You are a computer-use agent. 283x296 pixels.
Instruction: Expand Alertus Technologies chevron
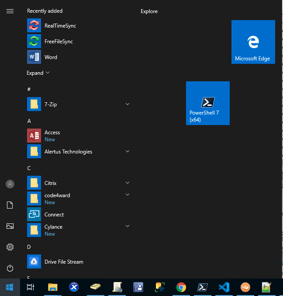pyautogui.click(x=128, y=151)
